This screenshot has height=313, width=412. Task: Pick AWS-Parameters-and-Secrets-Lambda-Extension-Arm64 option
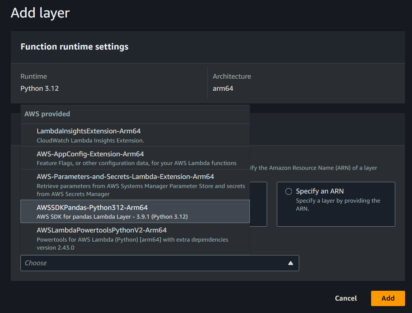pyautogui.click(x=135, y=184)
